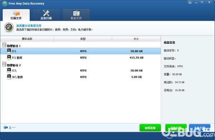Click the radar scan icon beside 选择媒介以恢复文件
This screenshot has height=140, width=215.
click(x=9, y=27)
